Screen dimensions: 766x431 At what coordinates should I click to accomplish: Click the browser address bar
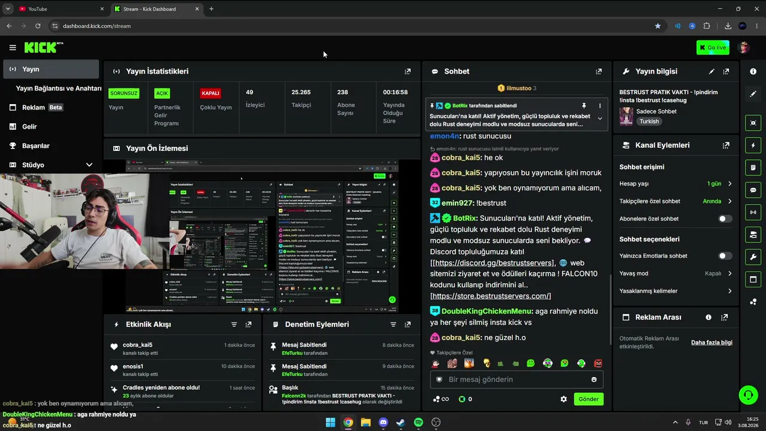coord(353,26)
